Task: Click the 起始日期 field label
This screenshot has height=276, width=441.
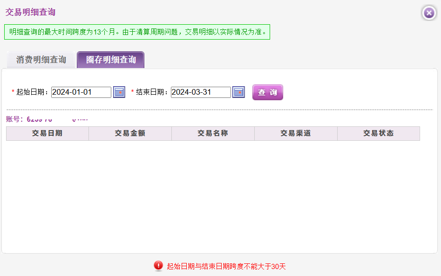Action: click(x=33, y=92)
